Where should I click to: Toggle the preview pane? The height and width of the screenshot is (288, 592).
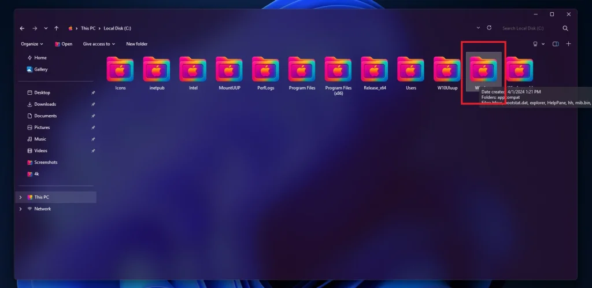(x=556, y=44)
